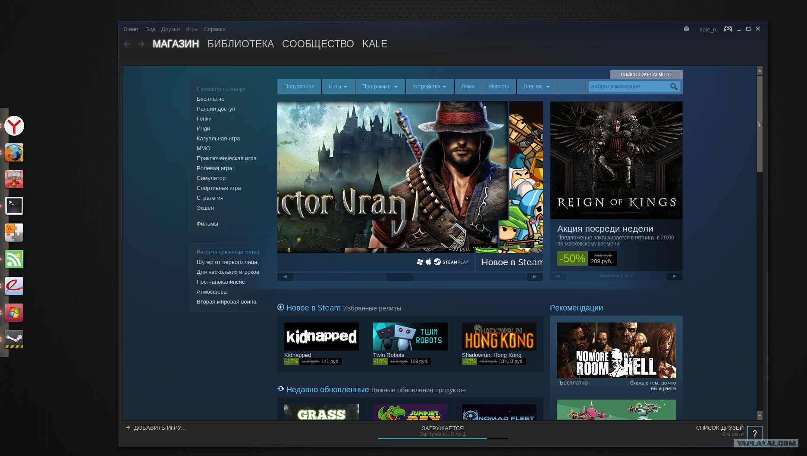The image size is (807, 456).
Task: Open the RSS feed reader dock icon
Action: click(14, 259)
